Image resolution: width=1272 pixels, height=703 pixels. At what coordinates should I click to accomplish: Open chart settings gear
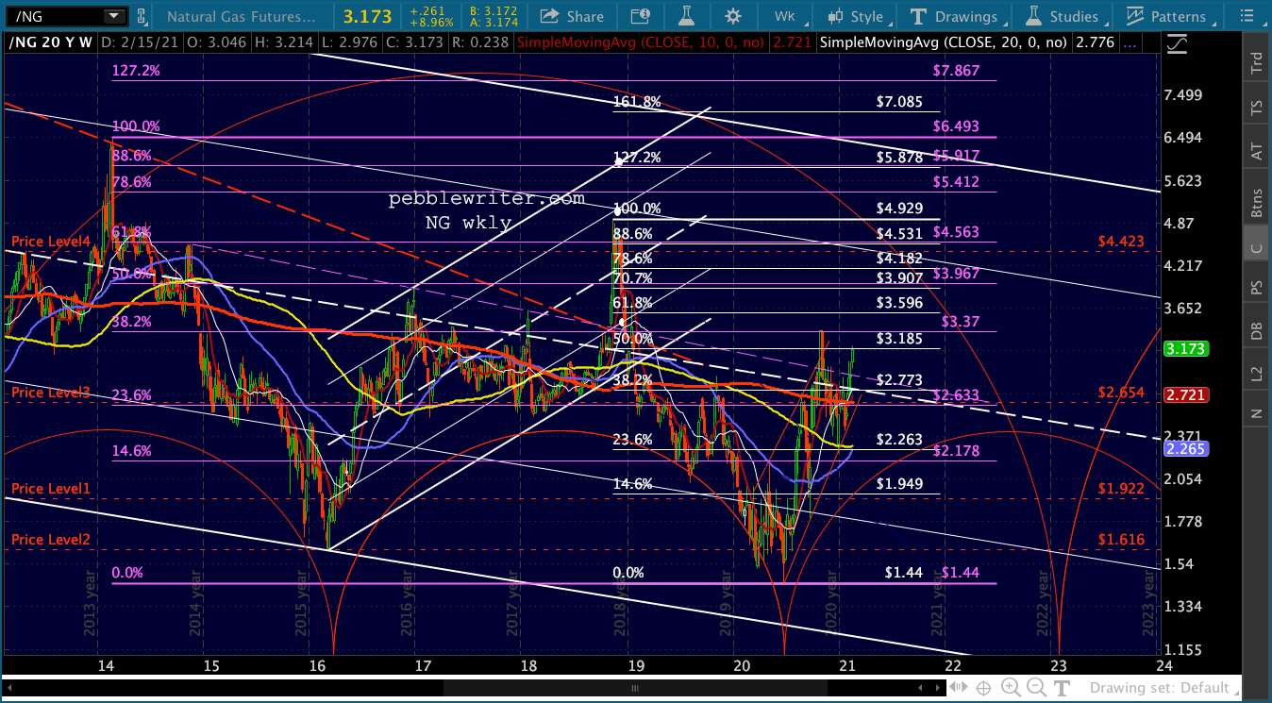click(x=733, y=16)
